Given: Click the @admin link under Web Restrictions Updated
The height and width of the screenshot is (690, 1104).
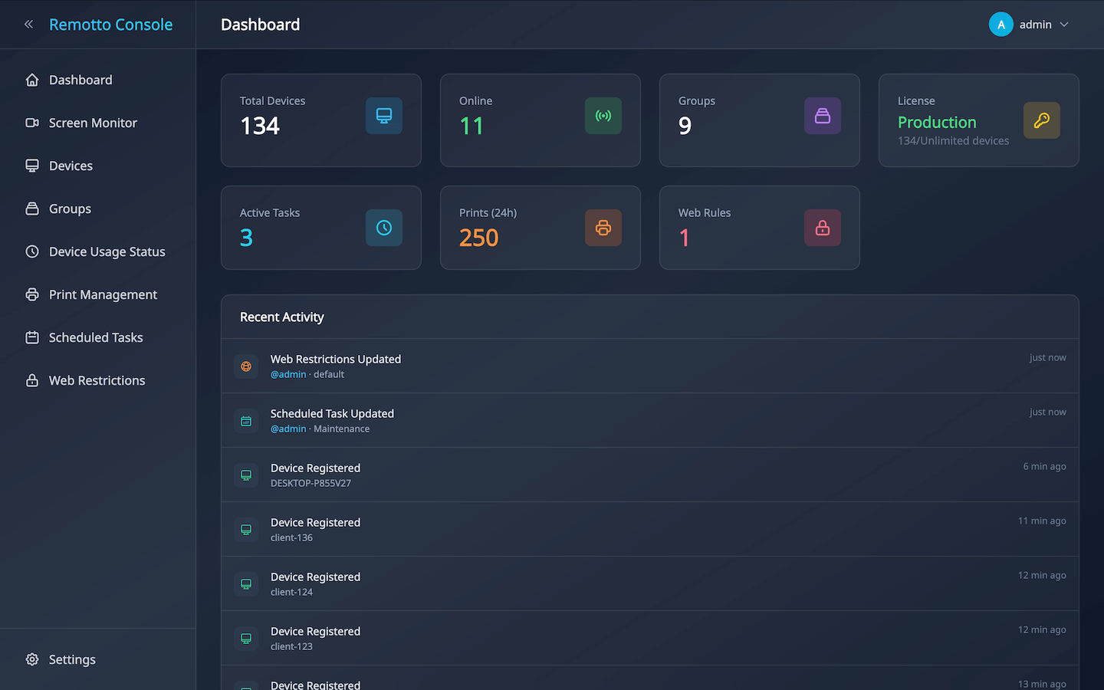Looking at the screenshot, I should 288,375.
